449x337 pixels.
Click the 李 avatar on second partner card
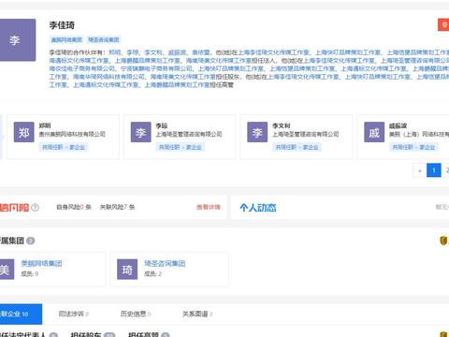click(x=141, y=132)
